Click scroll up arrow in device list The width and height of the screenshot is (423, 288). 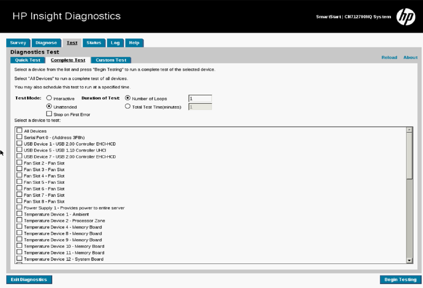click(x=409, y=130)
